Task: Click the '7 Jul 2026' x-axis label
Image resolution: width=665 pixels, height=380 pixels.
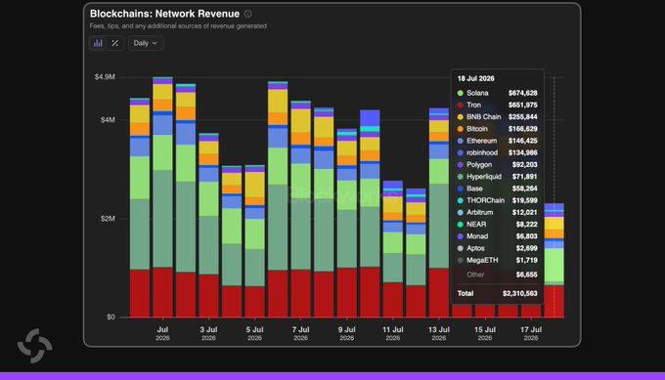Action: pyautogui.click(x=300, y=333)
